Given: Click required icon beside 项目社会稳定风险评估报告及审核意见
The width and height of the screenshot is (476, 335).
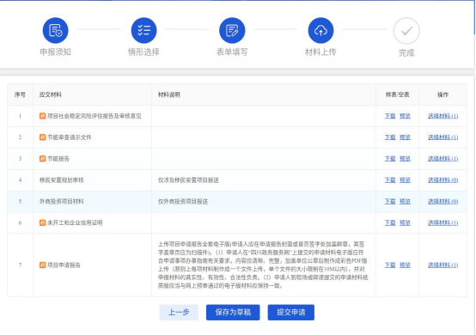Looking at the screenshot, I should [42, 116].
